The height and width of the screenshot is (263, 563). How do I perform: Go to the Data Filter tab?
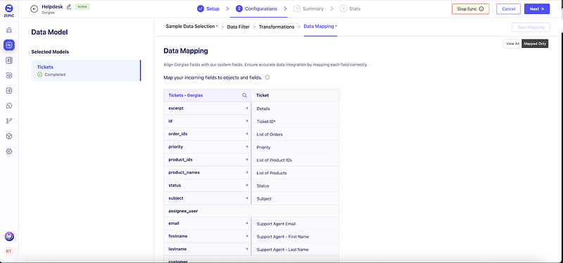pos(239,27)
